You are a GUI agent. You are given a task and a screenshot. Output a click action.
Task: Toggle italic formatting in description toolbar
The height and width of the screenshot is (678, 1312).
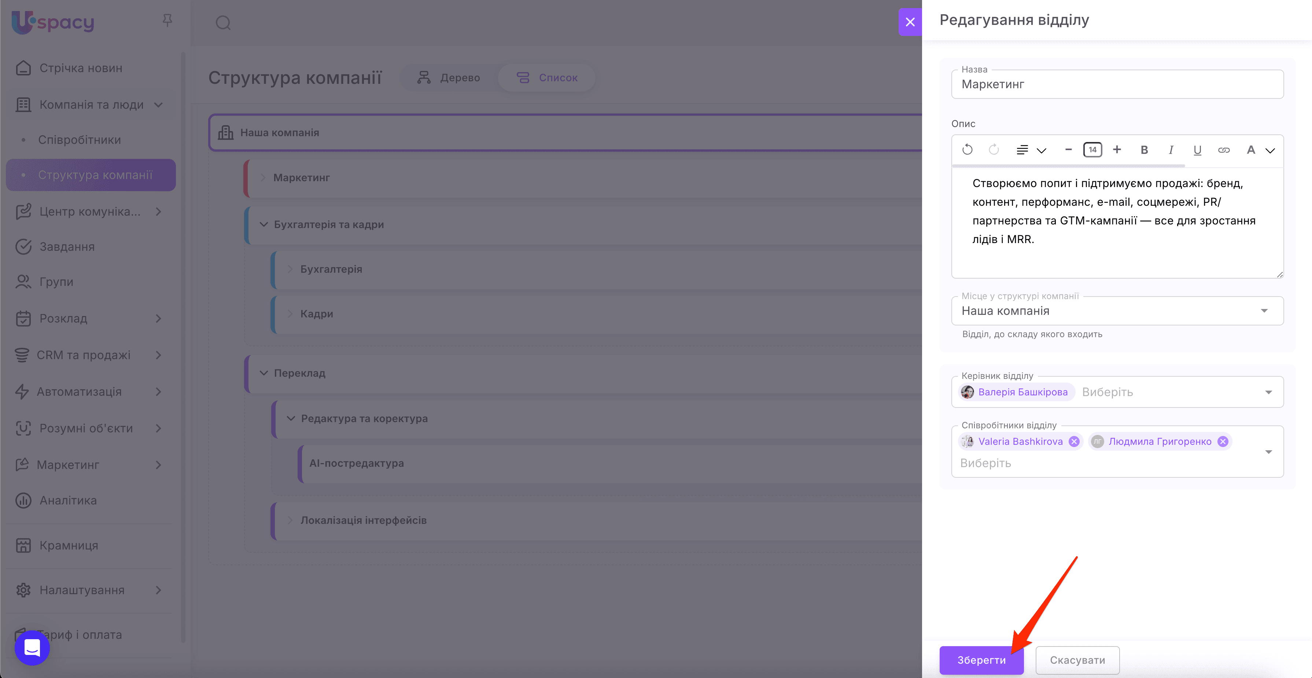(1171, 149)
